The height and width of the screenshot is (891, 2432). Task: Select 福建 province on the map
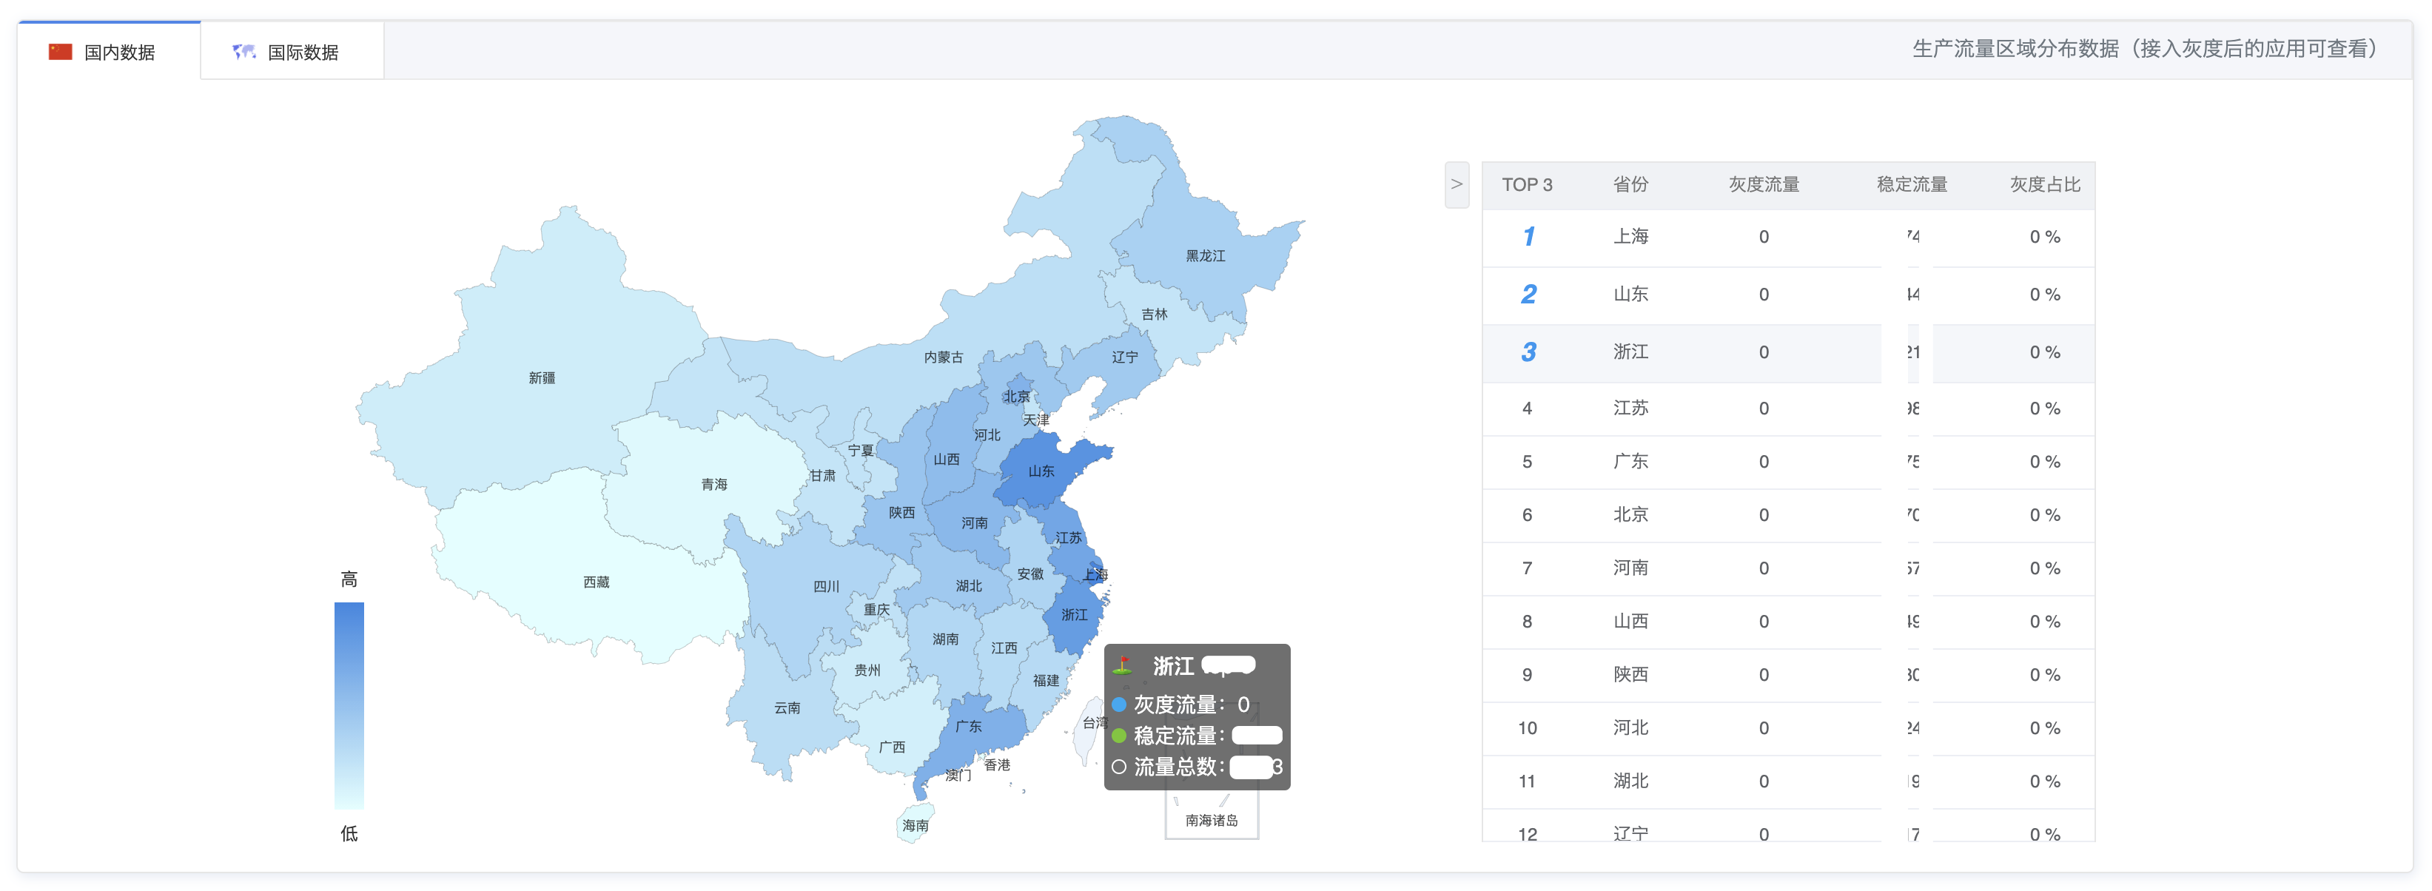(x=1045, y=681)
